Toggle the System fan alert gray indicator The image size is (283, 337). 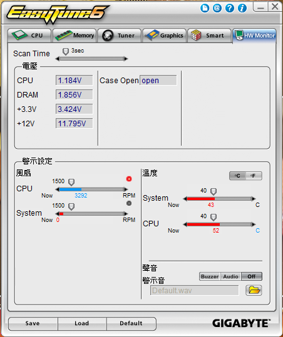click(129, 203)
